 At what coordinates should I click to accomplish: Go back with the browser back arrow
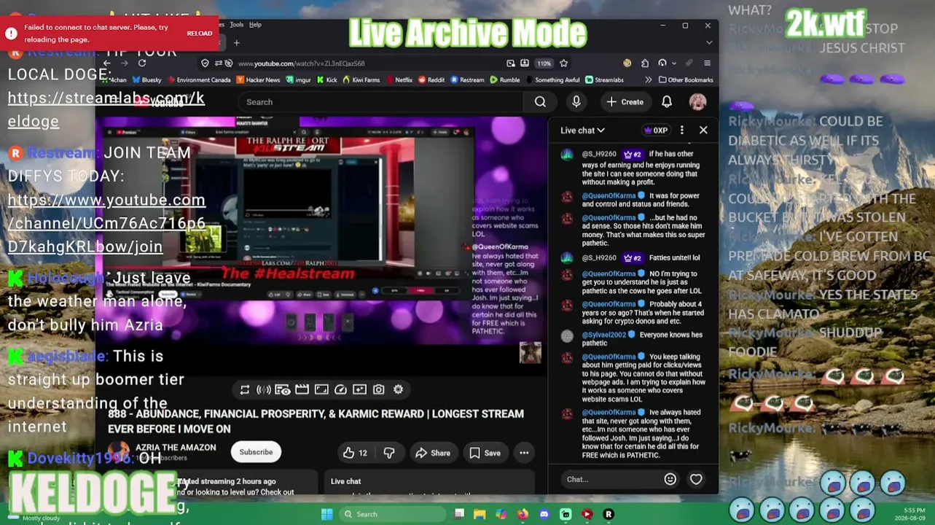107,63
